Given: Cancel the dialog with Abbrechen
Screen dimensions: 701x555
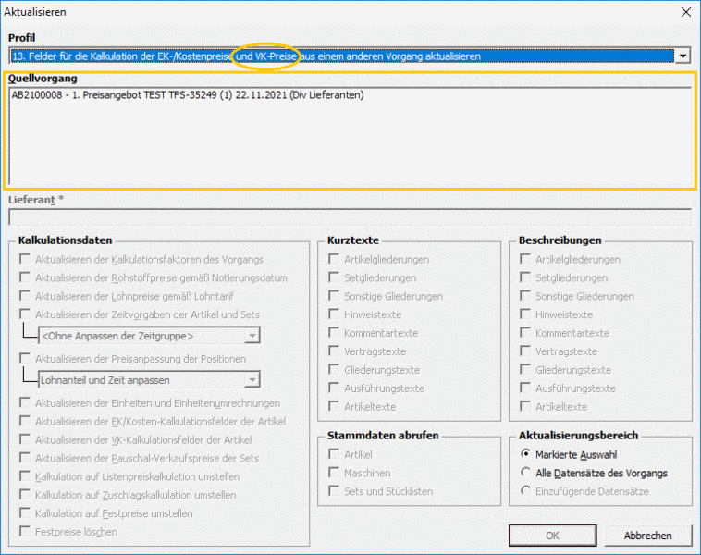Looking at the screenshot, I should [647, 536].
